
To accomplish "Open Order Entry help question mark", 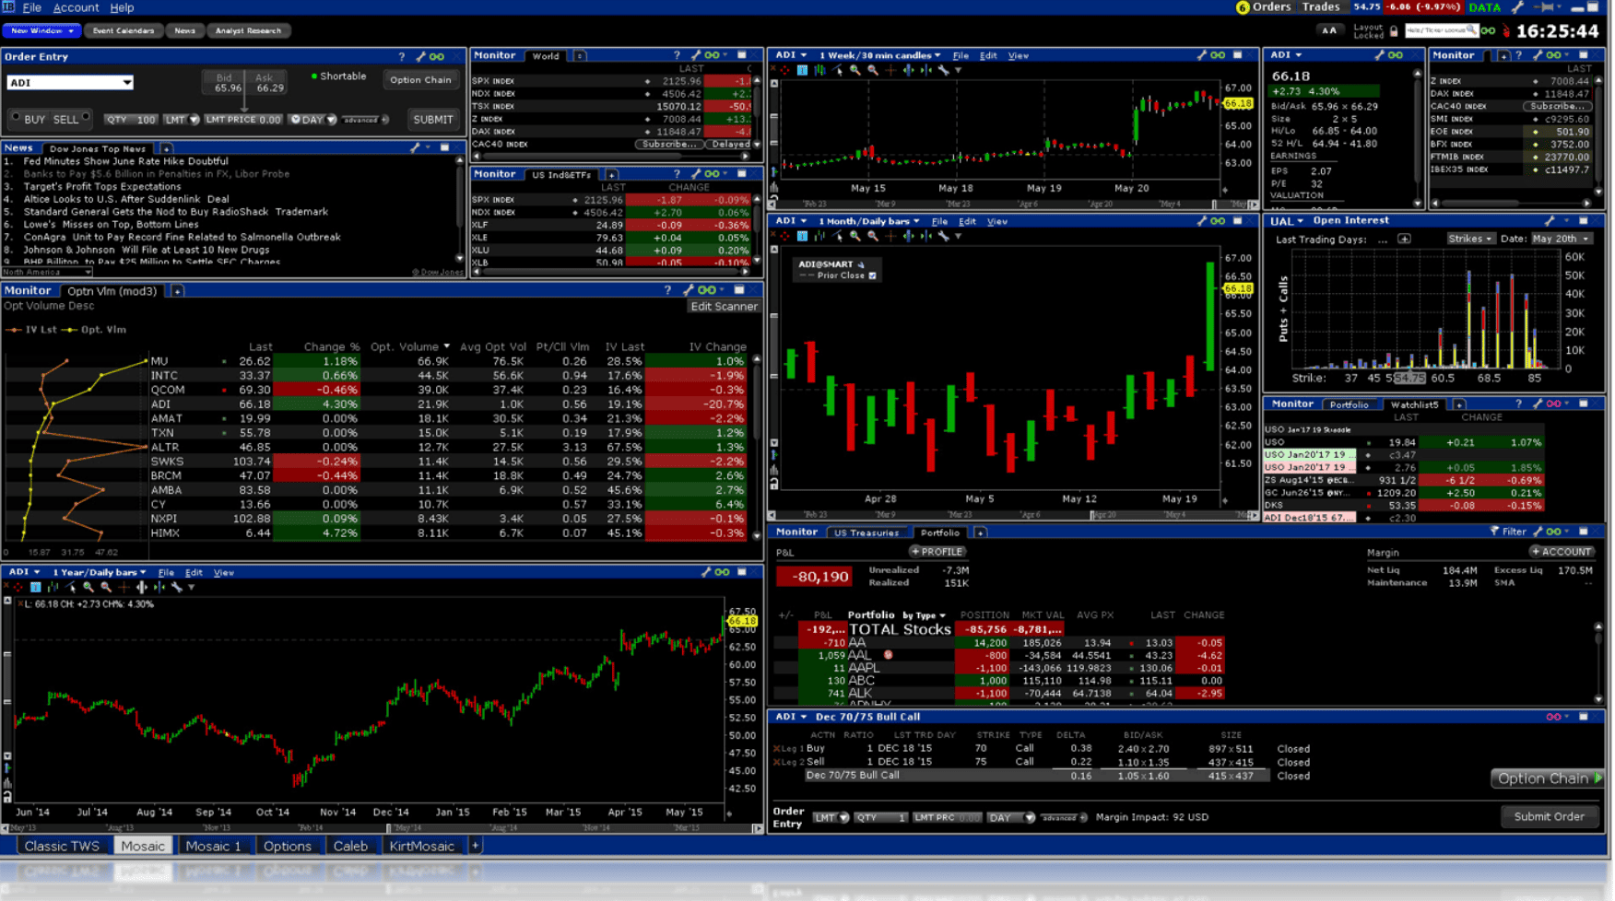I will click(x=401, y=57).
